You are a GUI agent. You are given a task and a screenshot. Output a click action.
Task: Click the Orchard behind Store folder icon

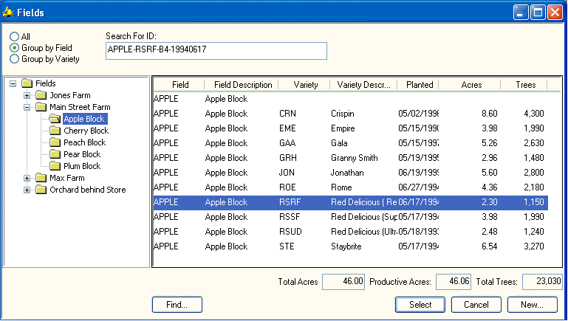pos(41,190)
